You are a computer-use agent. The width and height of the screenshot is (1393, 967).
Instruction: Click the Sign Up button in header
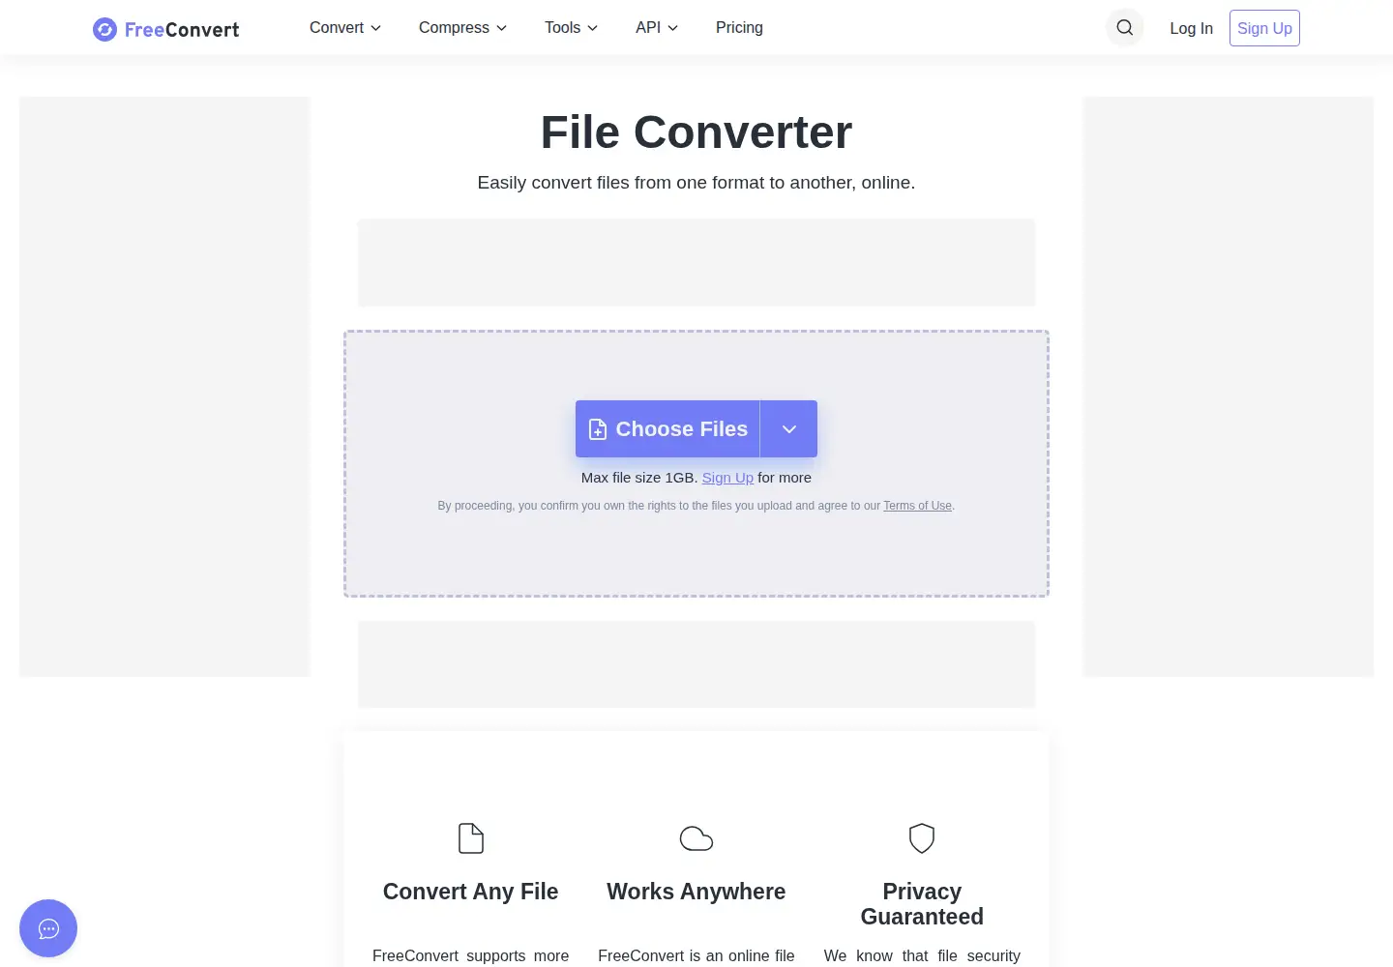coord(1264,28)
